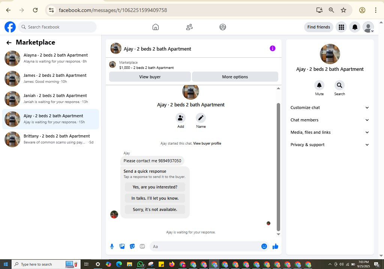The height and width of the screenshot is (269, 384).
Task: Open the emoji picker in message box
Action: pyautogui.click(x=264, y=247)
